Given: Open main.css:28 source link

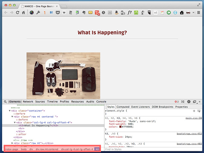Looking at the screenshot, I should tap(193, 118).
